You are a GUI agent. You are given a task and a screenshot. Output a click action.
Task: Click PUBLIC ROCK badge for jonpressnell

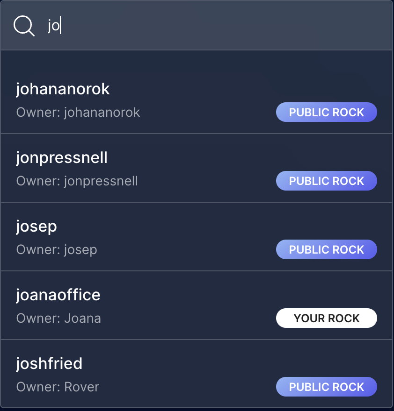point(326,181)
